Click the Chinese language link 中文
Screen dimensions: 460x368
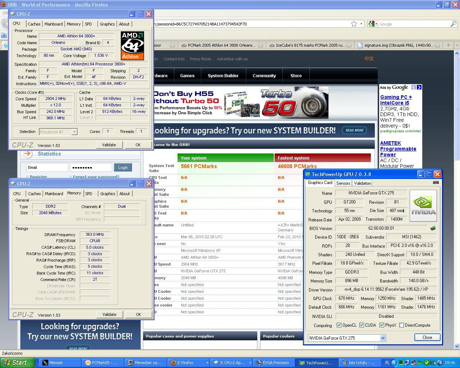click(369, 59)
